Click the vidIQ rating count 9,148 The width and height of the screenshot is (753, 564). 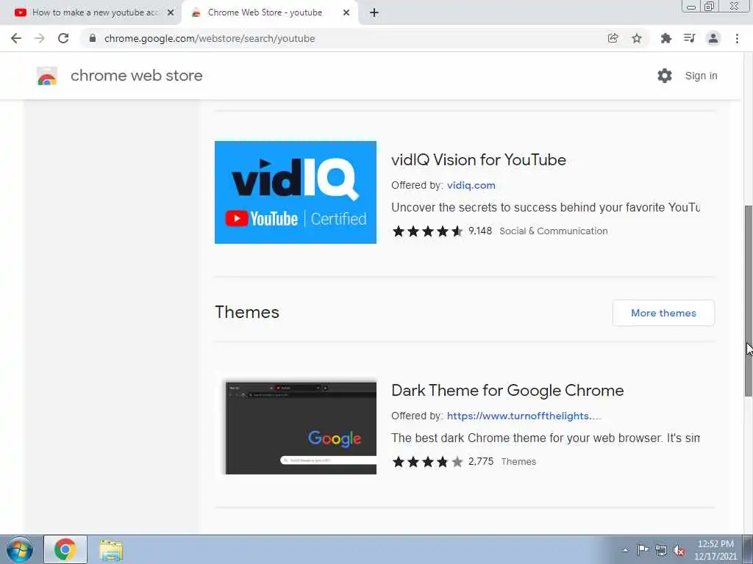[x=480, y=231]
